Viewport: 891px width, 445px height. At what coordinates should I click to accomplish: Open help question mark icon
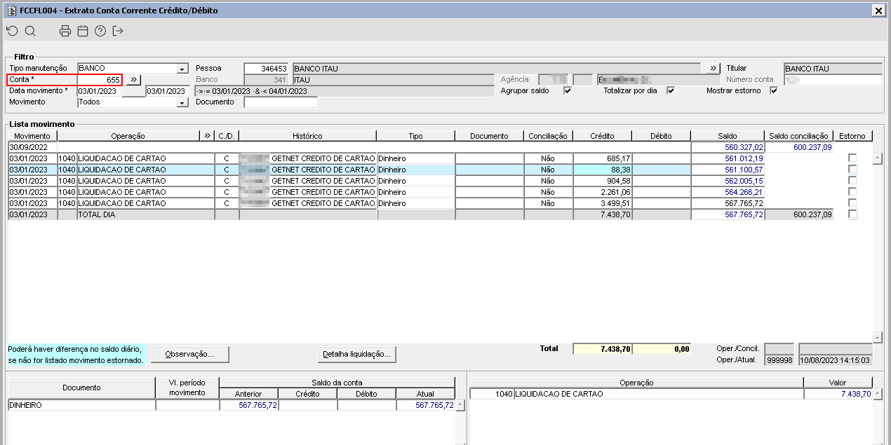100,31
